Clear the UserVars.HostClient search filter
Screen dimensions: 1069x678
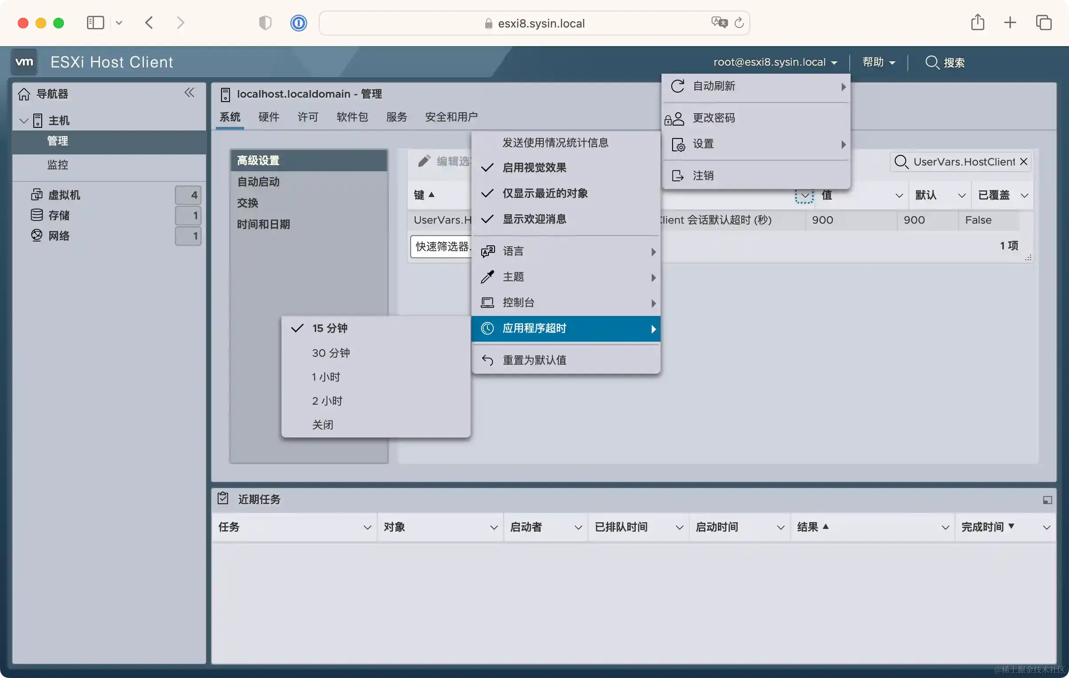point(1024,162)
